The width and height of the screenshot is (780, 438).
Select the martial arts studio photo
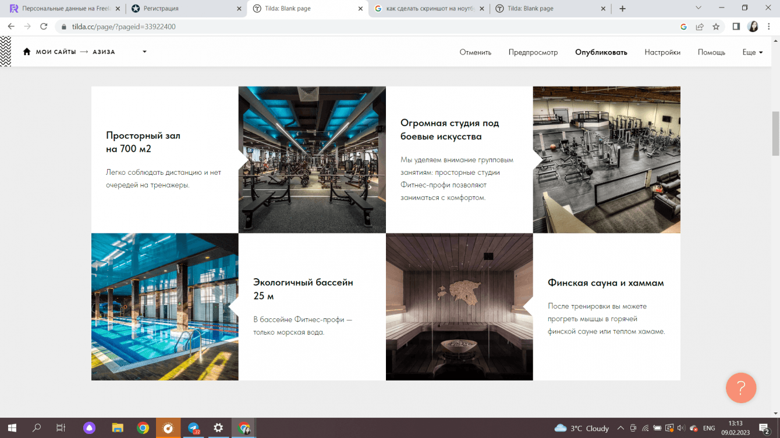607,160
